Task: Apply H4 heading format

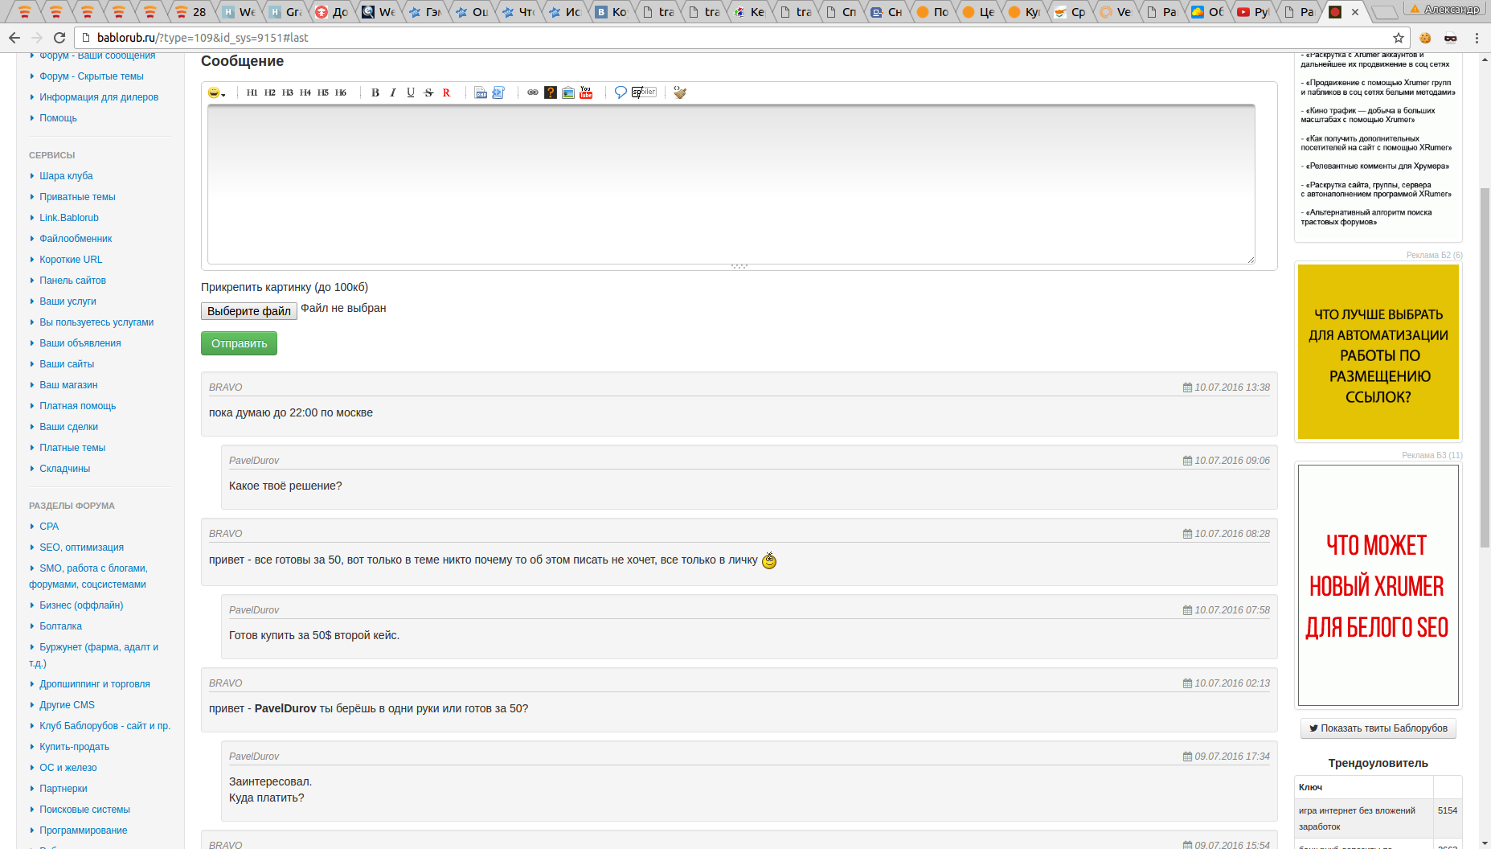Action: (305, 92)
